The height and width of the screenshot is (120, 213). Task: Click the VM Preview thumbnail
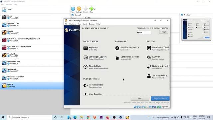point(196,29)
